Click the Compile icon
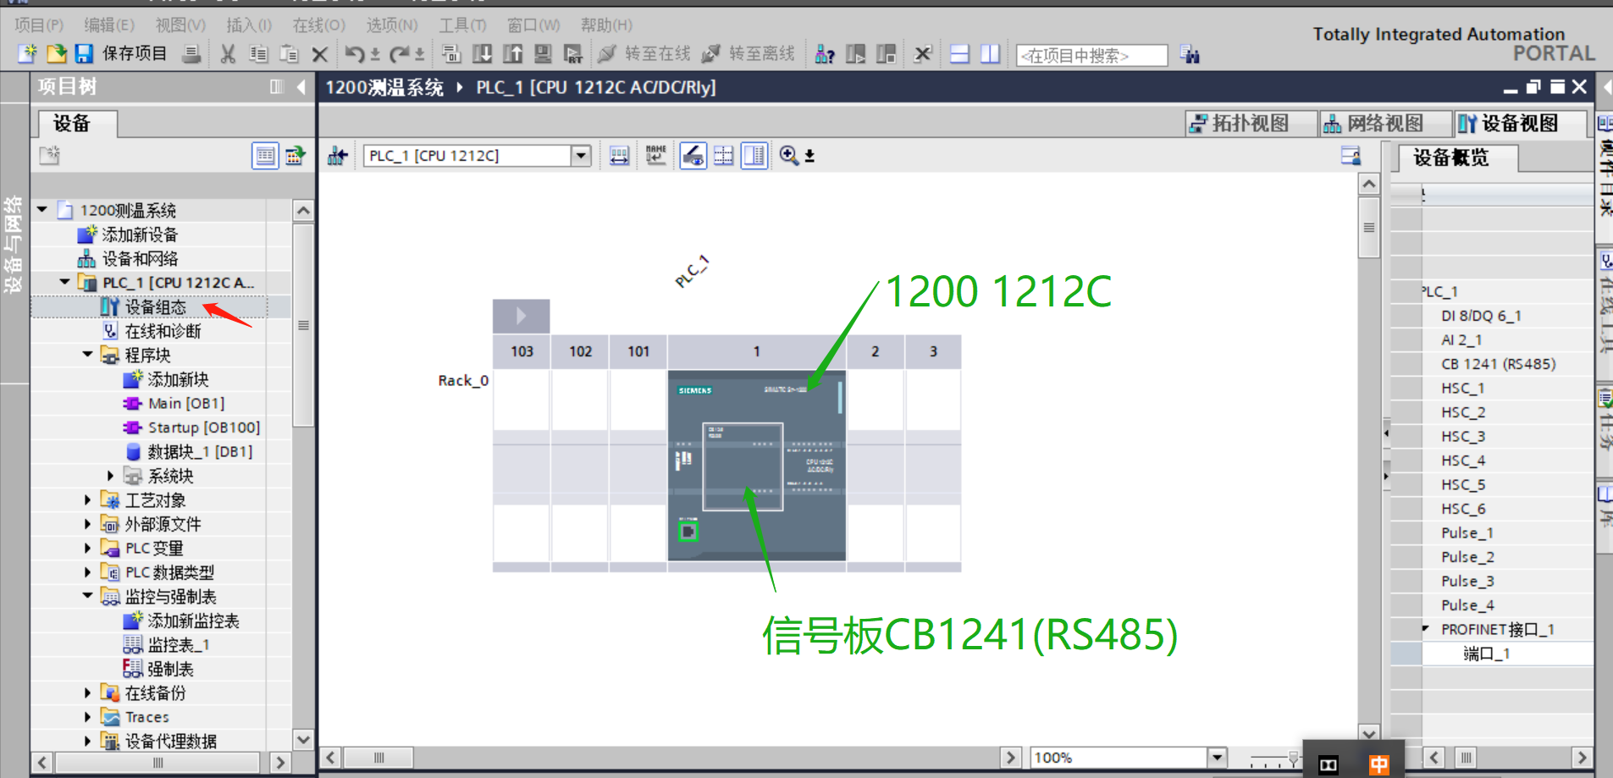The height and width of the screenshot is (778, 1613). [x=451, y=54]
